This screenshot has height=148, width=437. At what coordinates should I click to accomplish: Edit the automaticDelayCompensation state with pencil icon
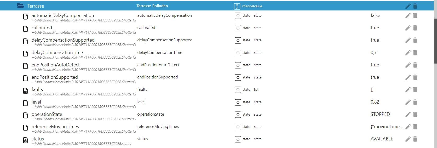408,16
